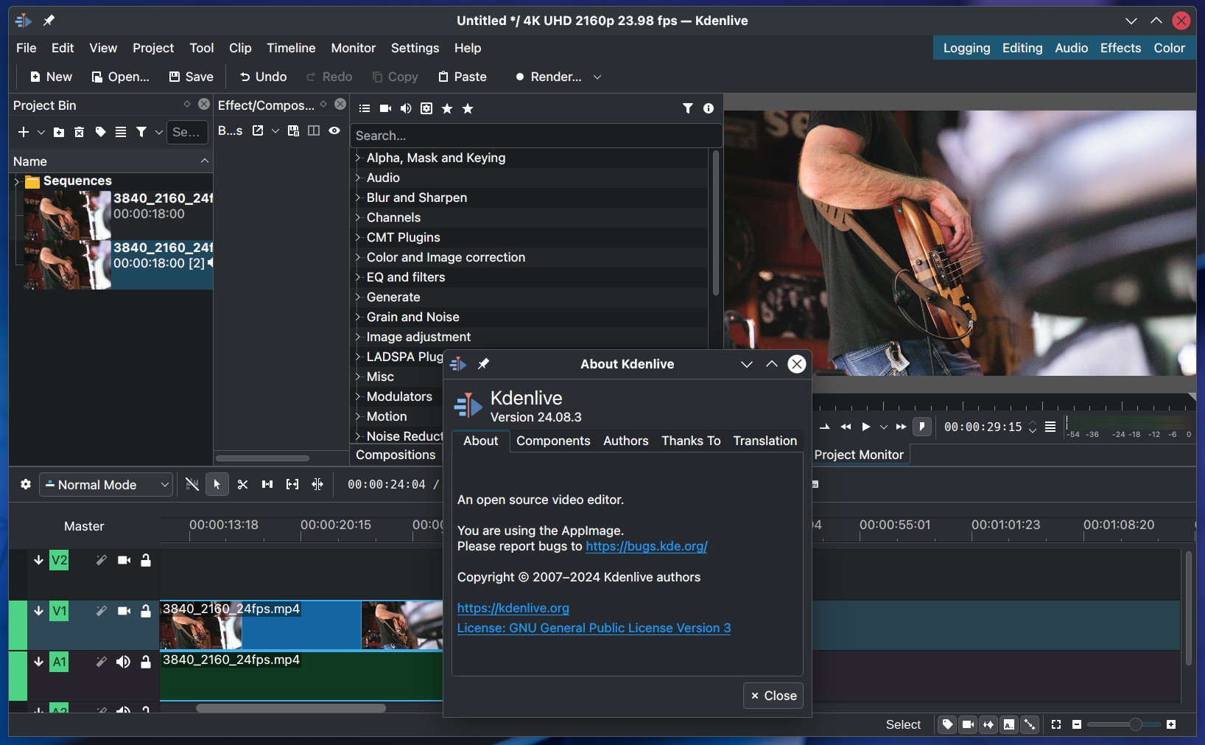Switch to the Authors tab in About dialog
The height and width of the screenshot is (745, 1205).
[x=626, y=441]
